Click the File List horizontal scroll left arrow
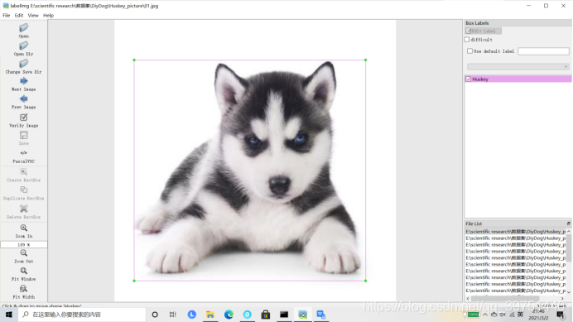 (x=468, y=299)
